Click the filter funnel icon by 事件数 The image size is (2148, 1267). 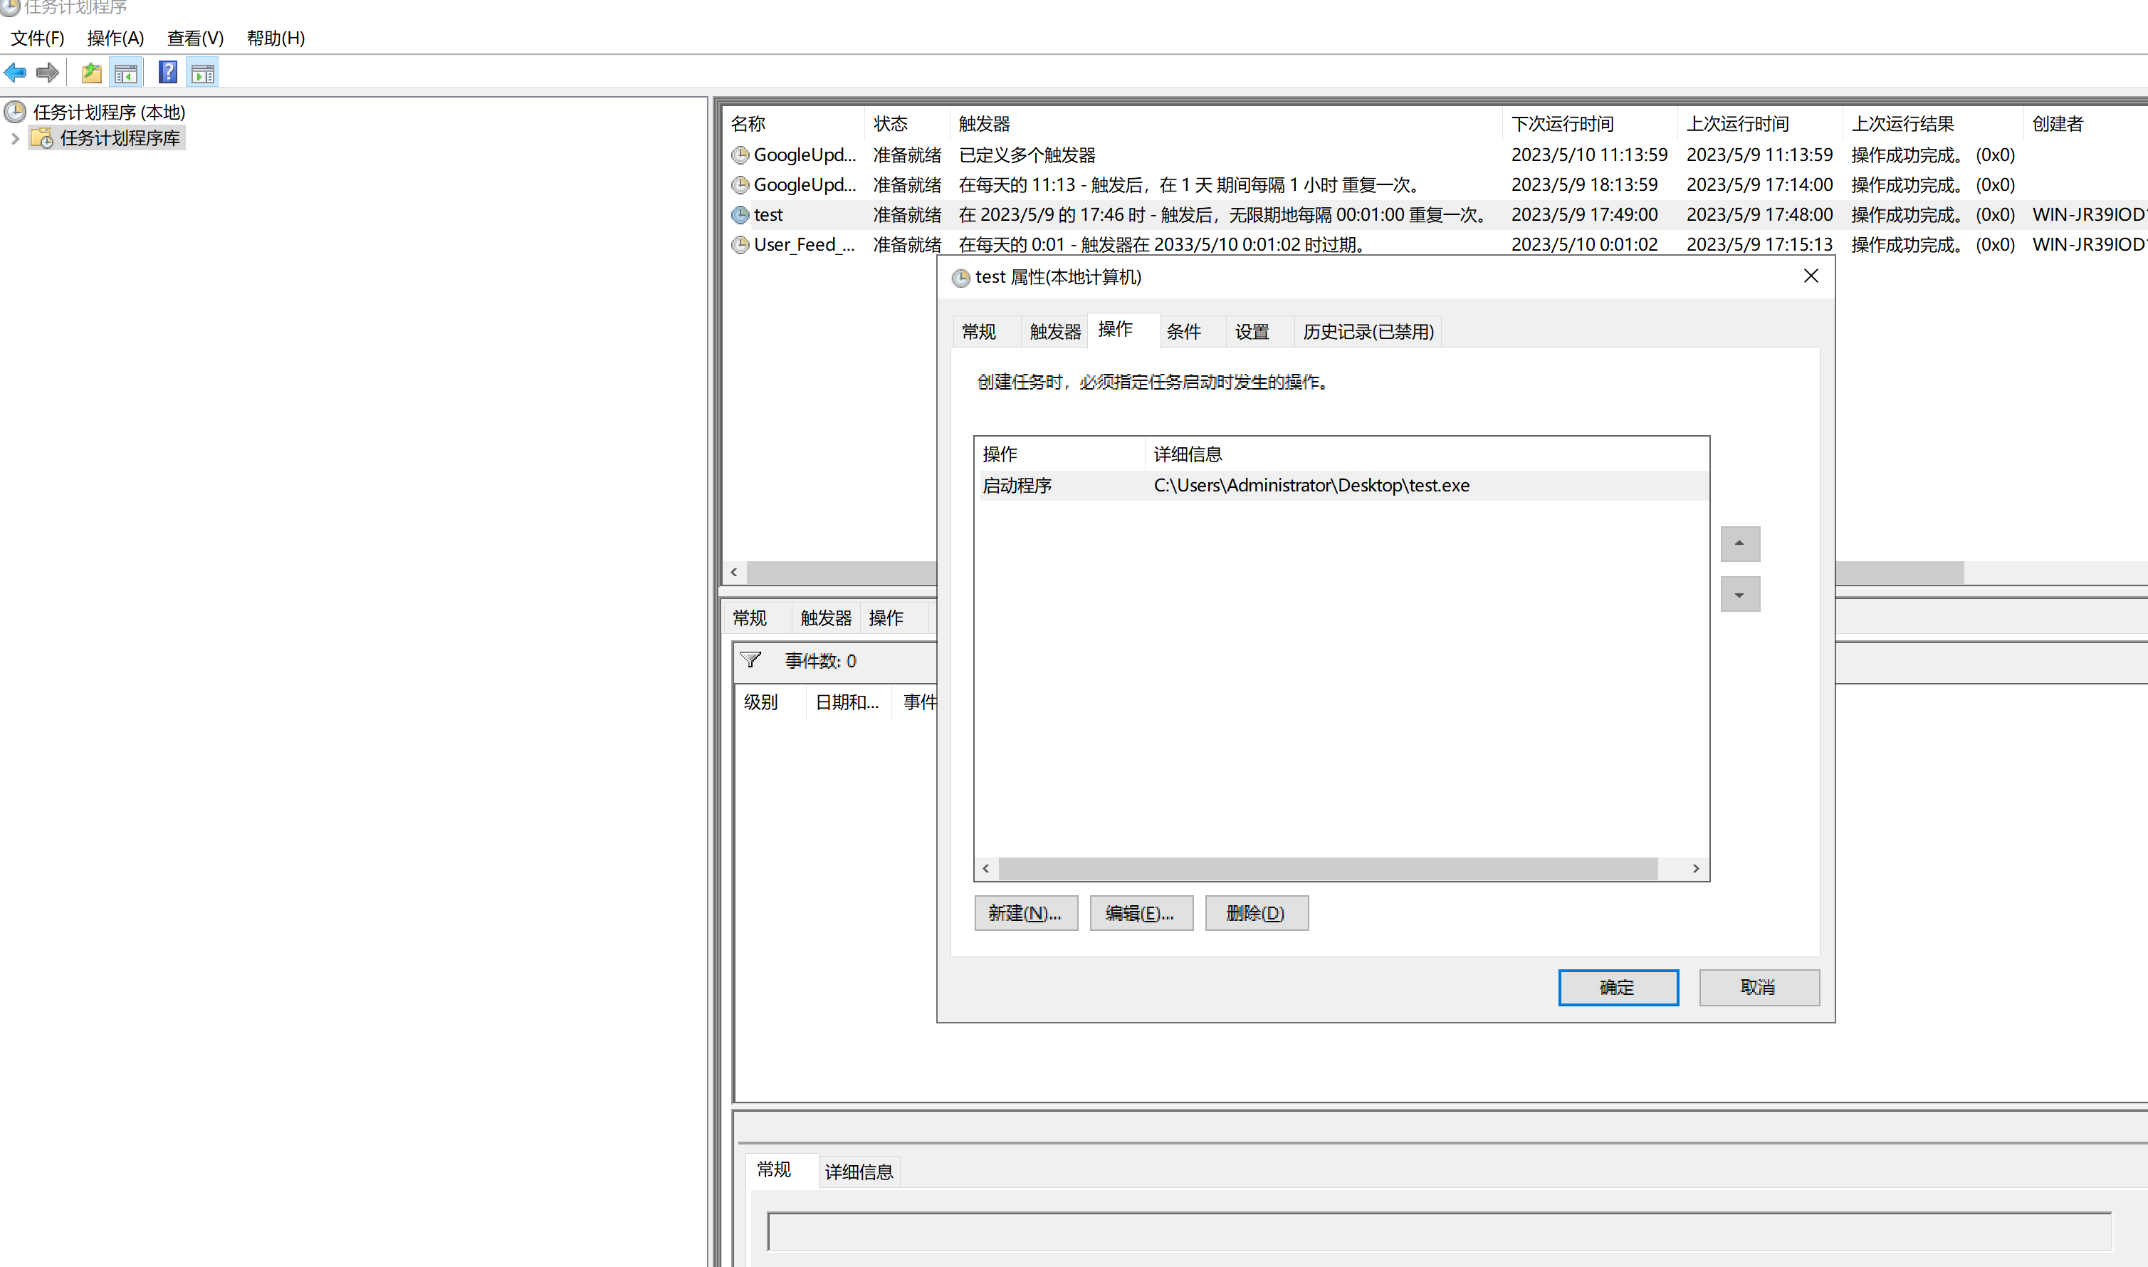click(750, 660)
